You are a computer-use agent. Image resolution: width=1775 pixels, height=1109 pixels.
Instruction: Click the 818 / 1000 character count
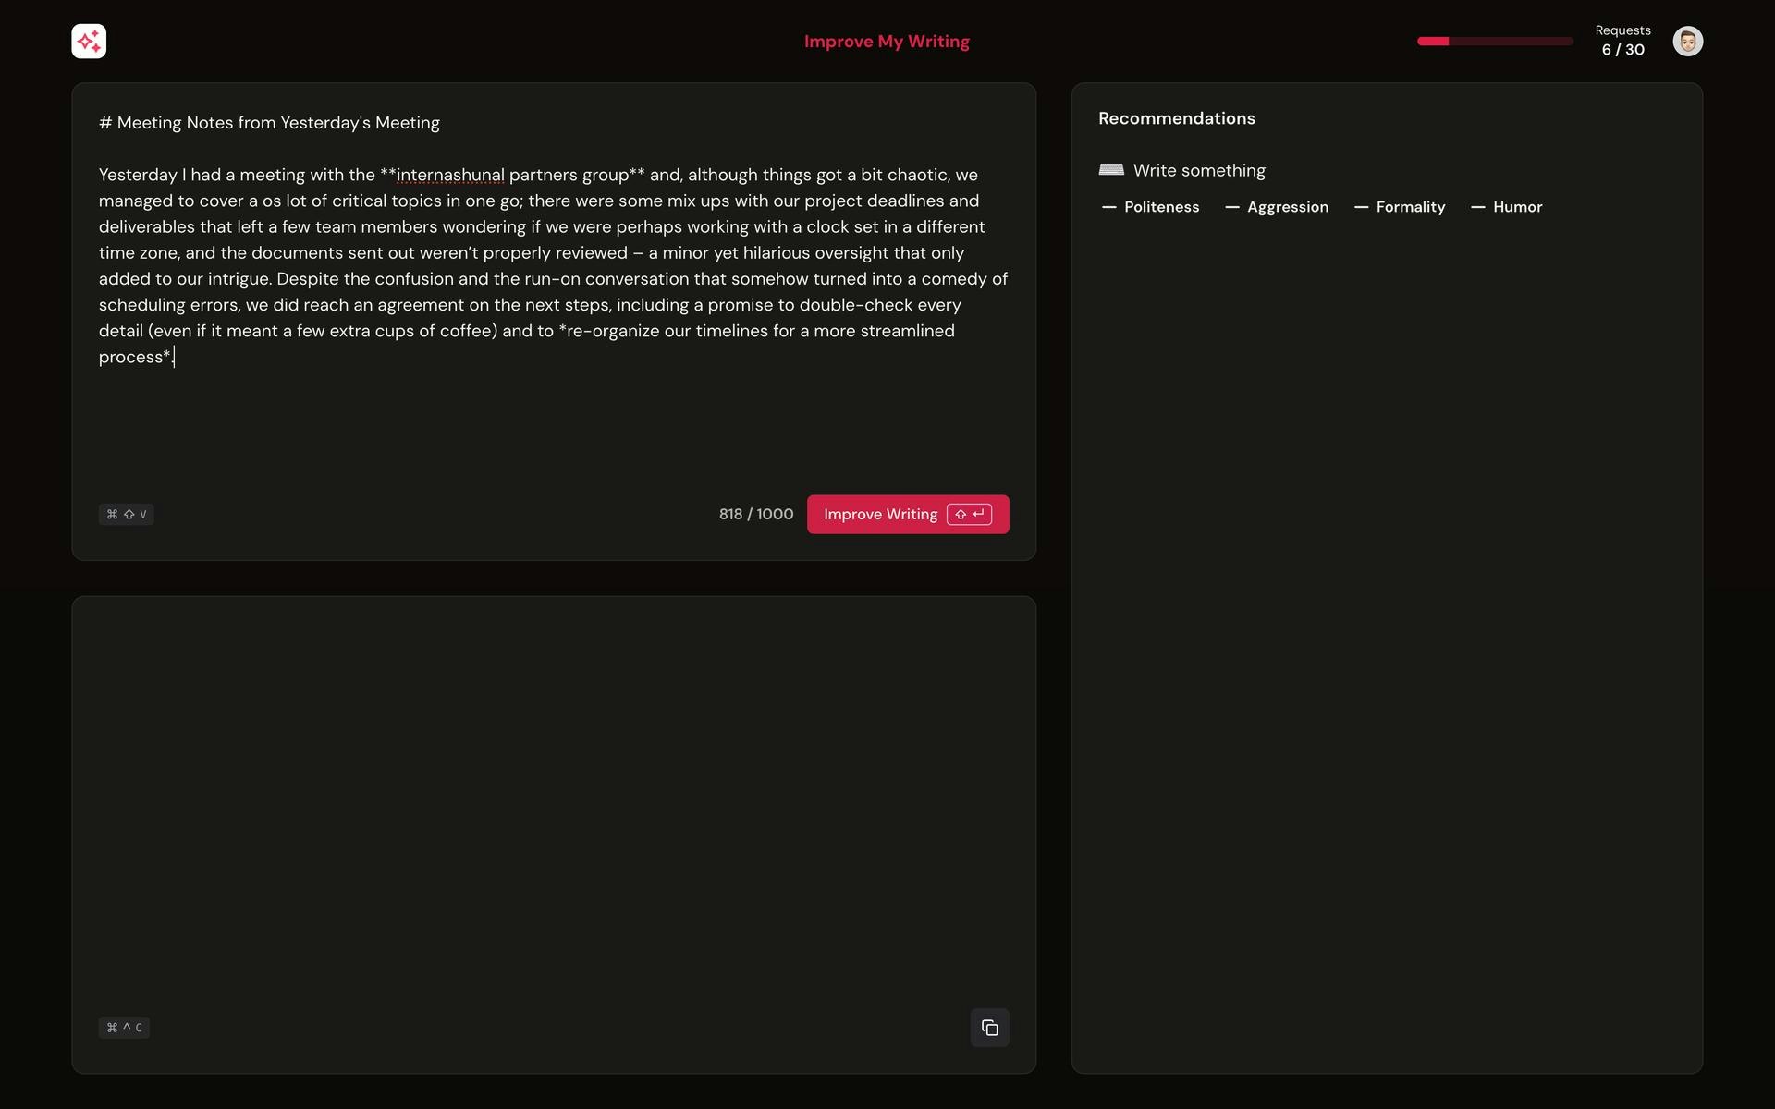[x=756, y=515]
